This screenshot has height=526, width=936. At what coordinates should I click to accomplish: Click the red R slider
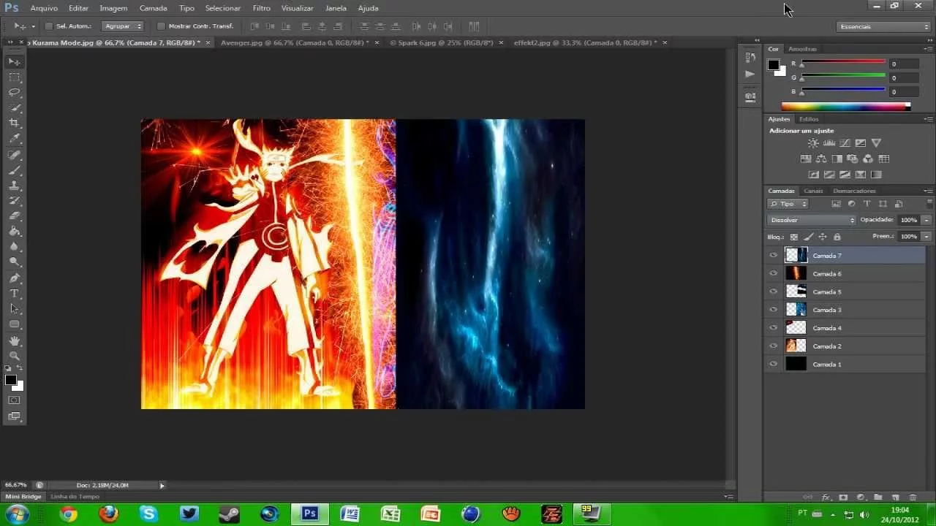coord(843,64)
